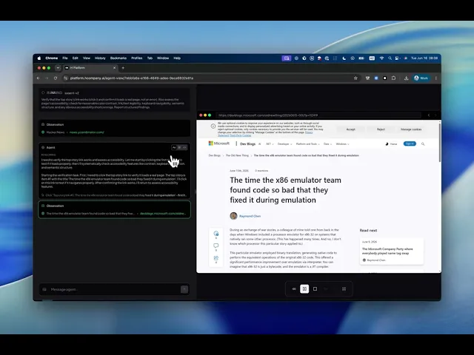Viewport: 474px width, 355px height.
Task: Click the share icon beside article
Action: (x=216, y=258)
